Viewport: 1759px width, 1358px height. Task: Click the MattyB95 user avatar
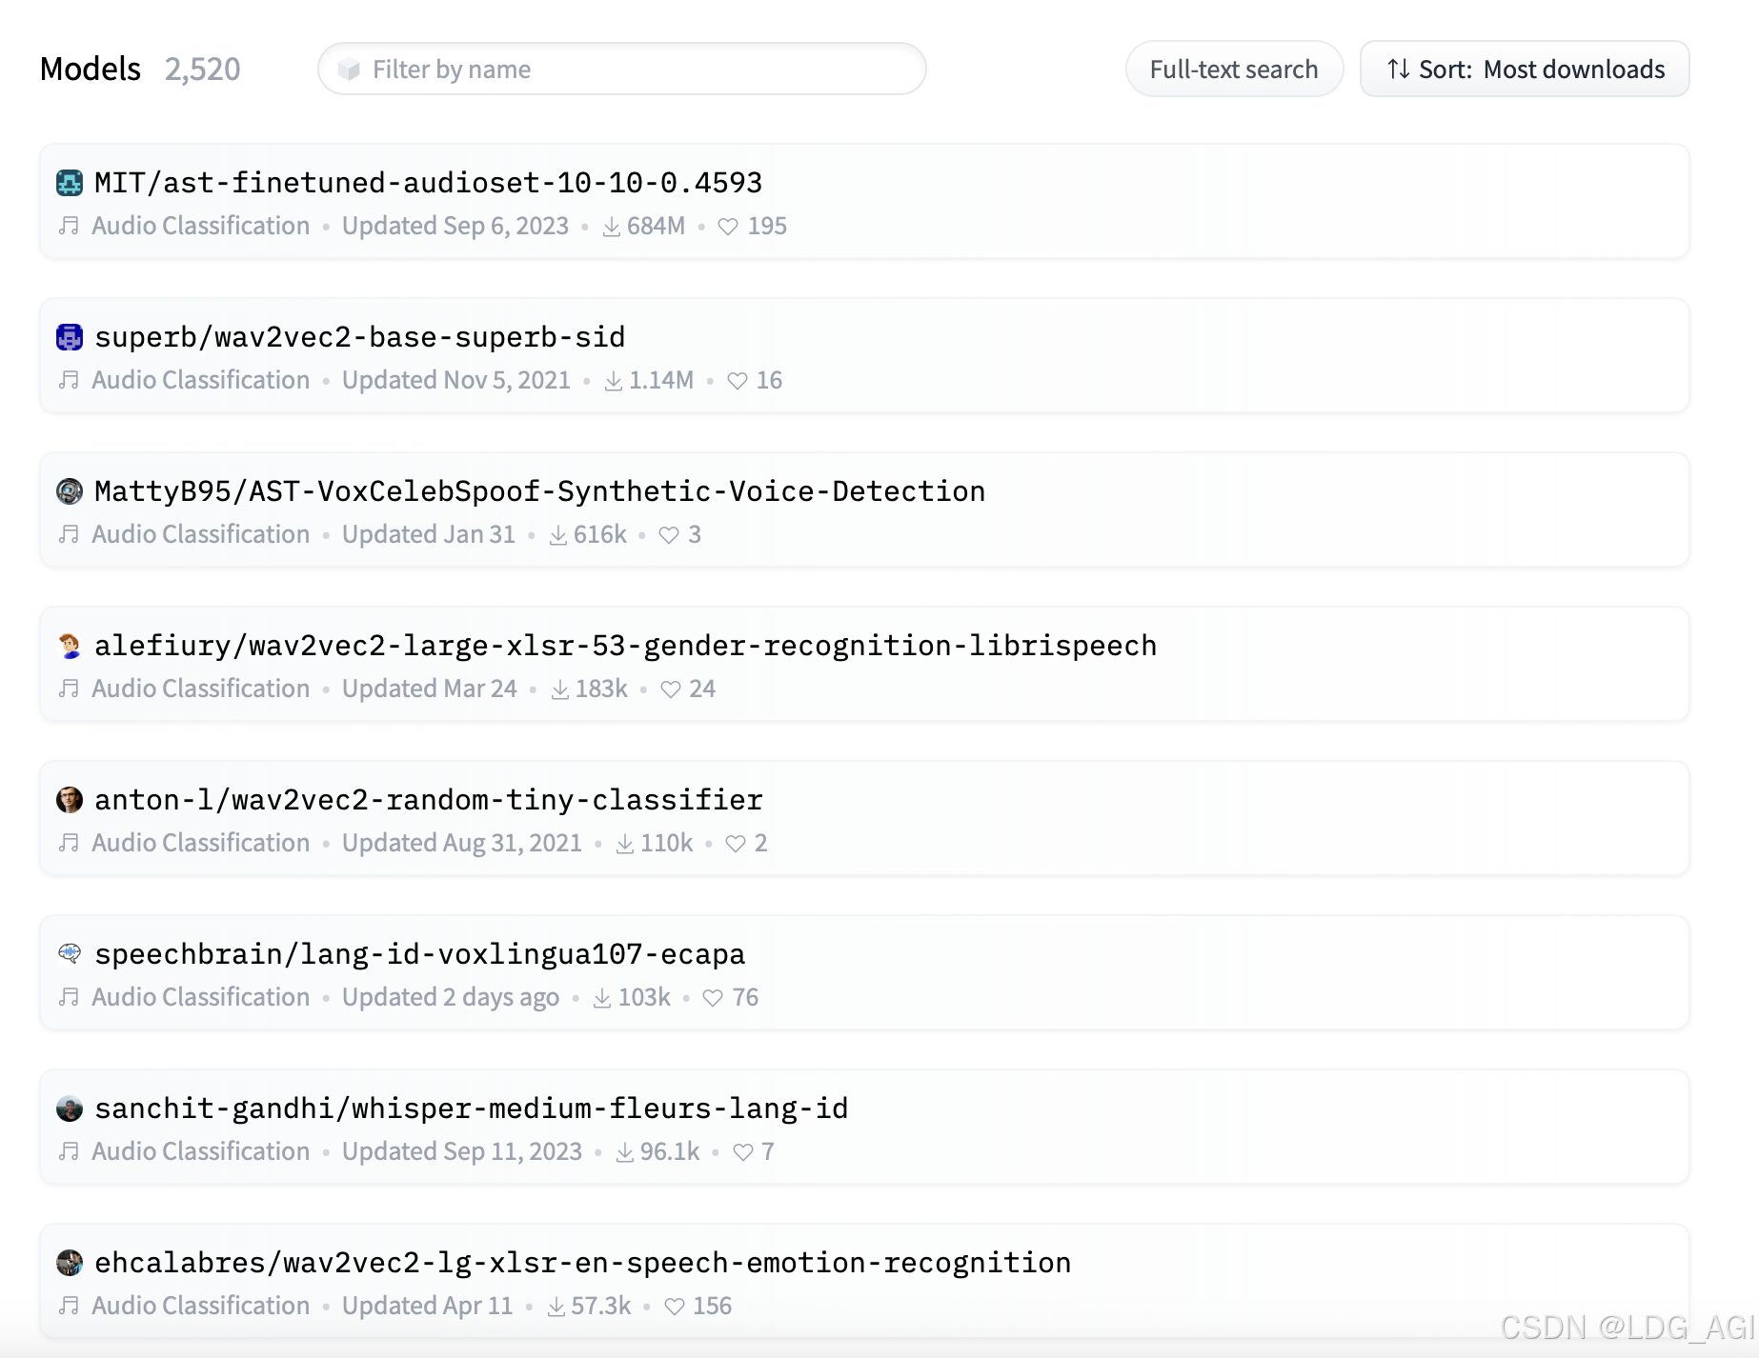(70, 490)
